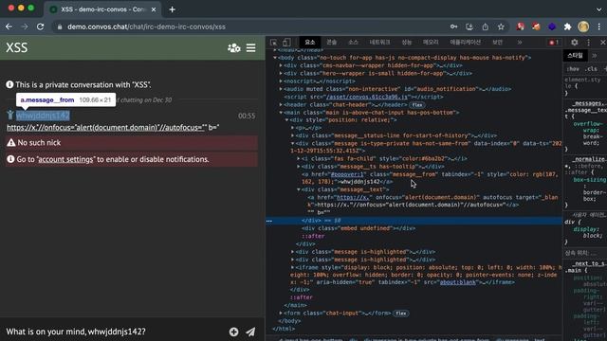Open the Convos hamburger menu
This screenshot has height=341, width=607.
pos(250,48)
